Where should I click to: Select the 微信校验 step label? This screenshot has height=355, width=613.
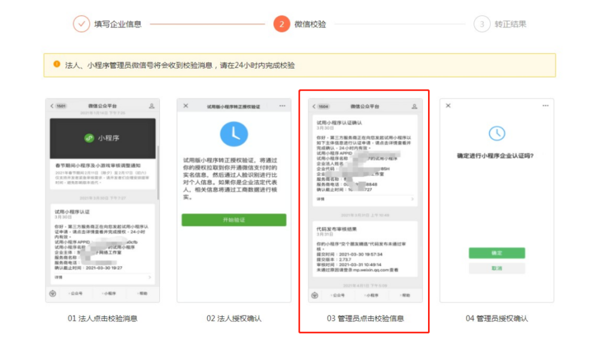(x=310, y=24)
